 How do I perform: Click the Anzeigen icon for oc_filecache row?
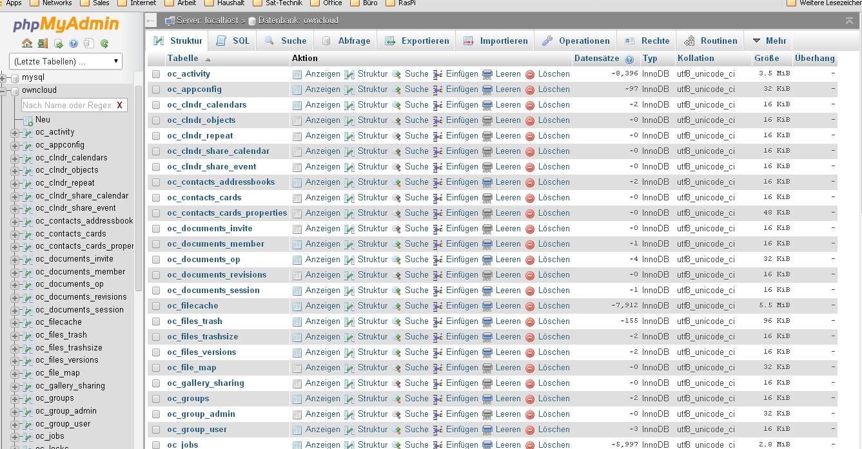point(297,306)
